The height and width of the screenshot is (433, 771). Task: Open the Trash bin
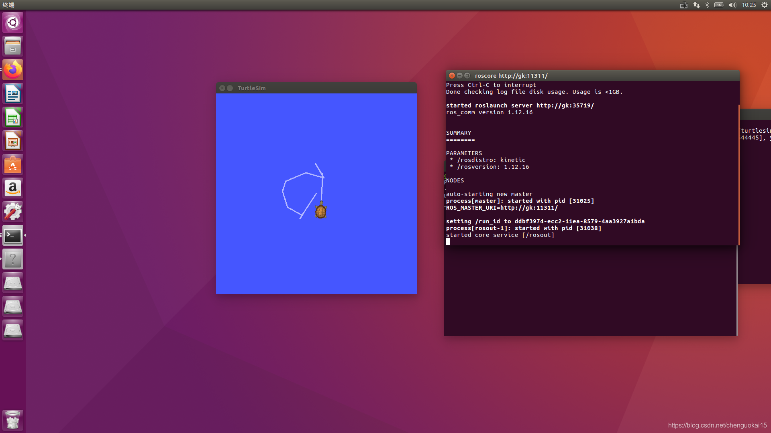(13, 420)
